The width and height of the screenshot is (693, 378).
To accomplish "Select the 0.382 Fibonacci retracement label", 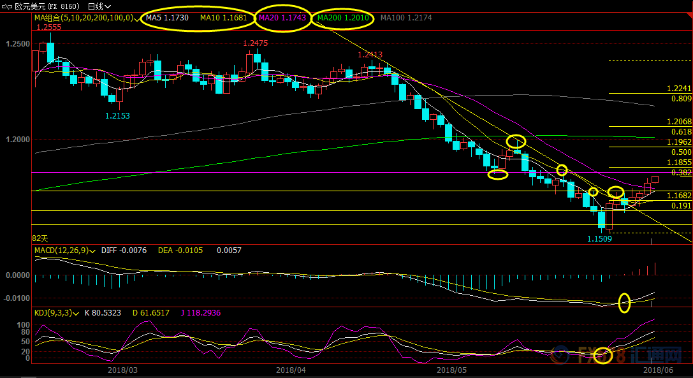I will point(681,173).
